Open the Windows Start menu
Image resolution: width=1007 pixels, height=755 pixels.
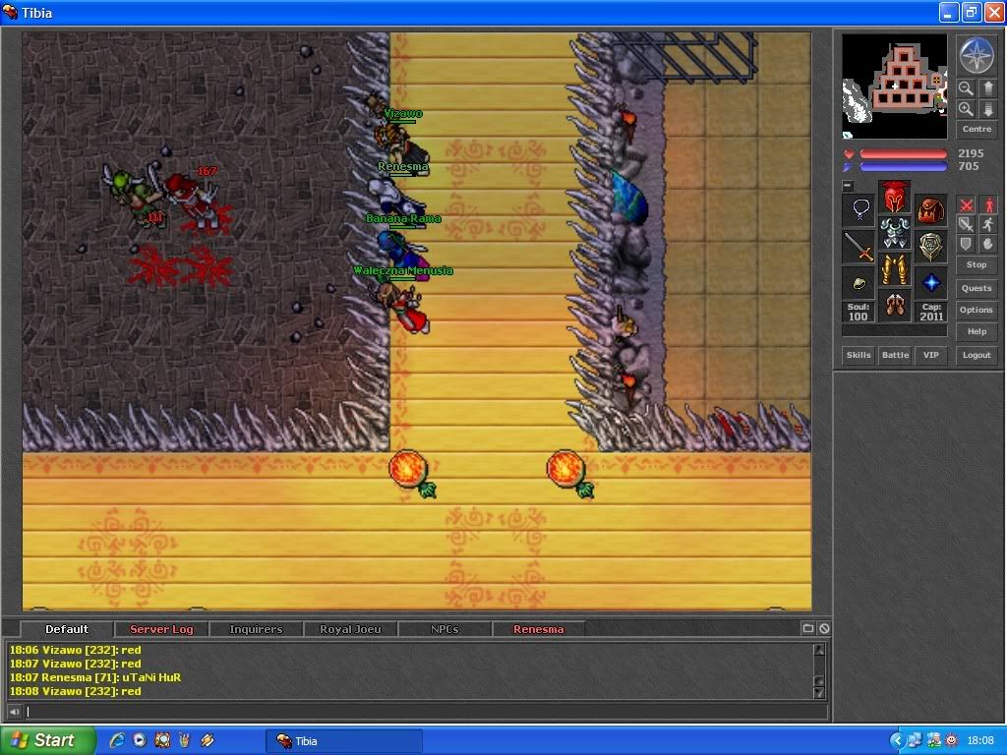(x=48, y=740)
